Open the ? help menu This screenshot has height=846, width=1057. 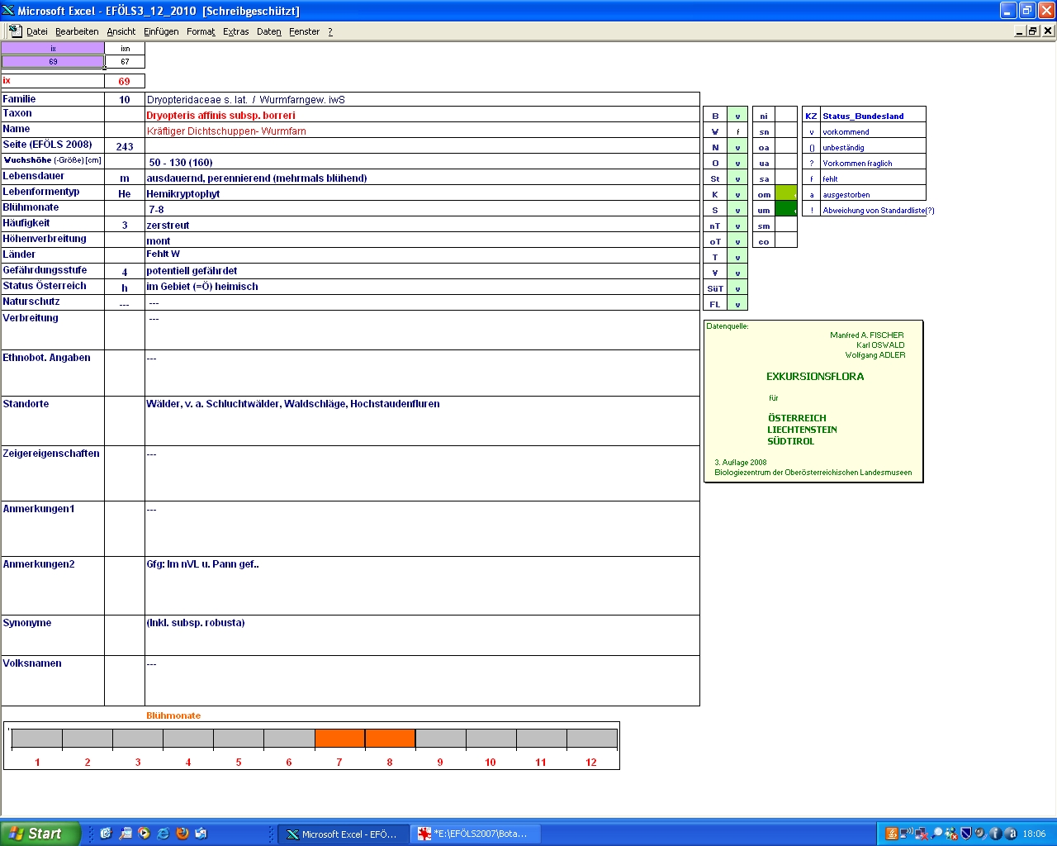pos(330,31)
